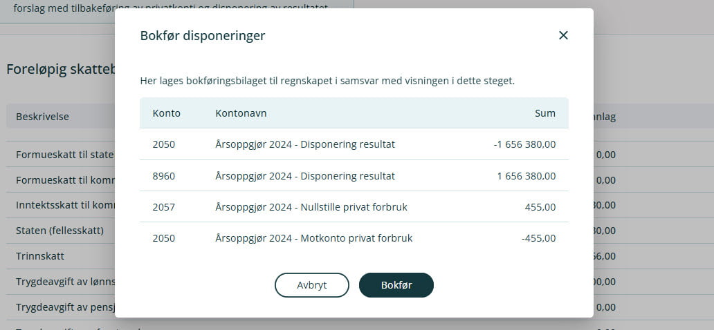This screenshot has height=330, width=714.
Task: Click the -1 656 380,00 sum value
Action: pos(524,145)
